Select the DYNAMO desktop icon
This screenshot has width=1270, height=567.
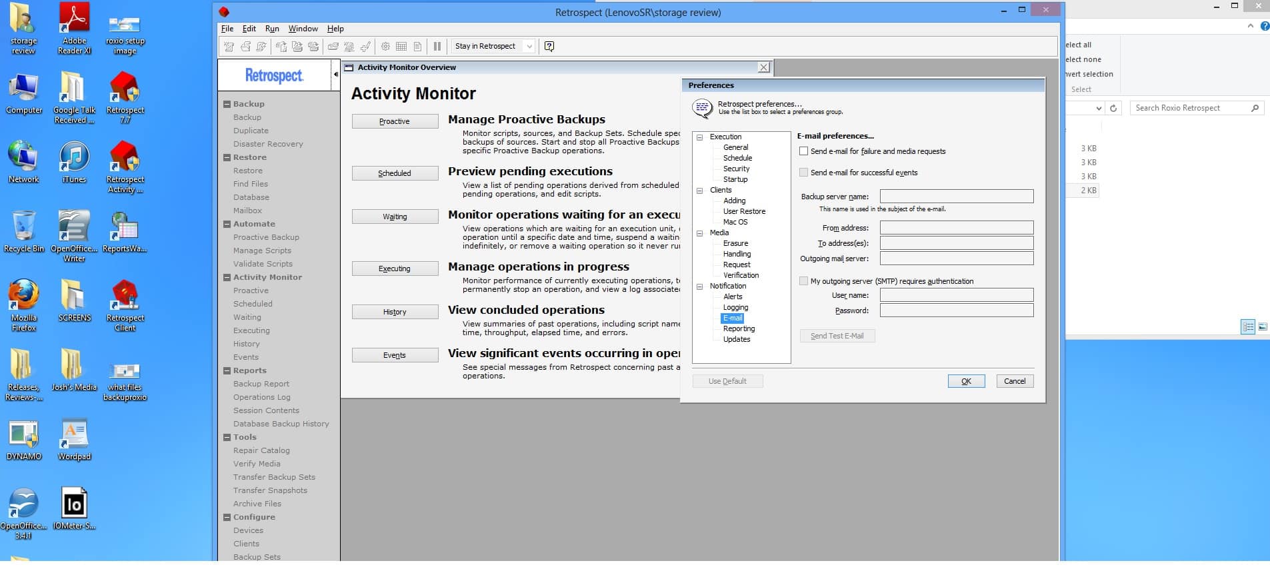pos(24,440)
